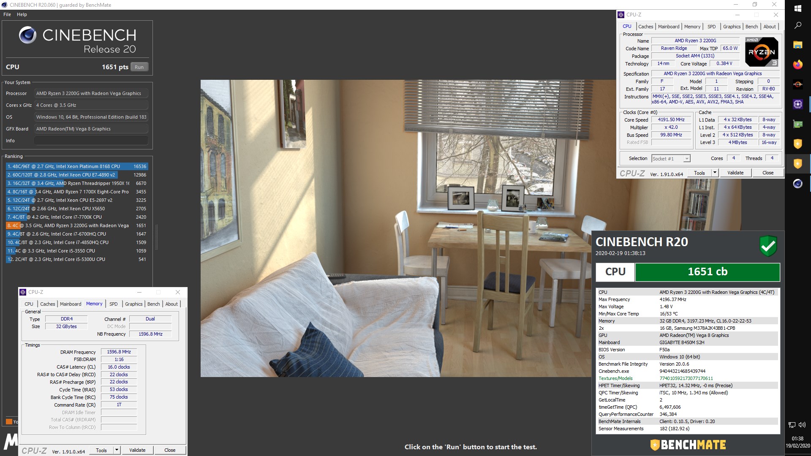This screenshot has width=811, height=456.
Task: Switch to Caches tab in top-right CPU-Z
Action: 645,27
